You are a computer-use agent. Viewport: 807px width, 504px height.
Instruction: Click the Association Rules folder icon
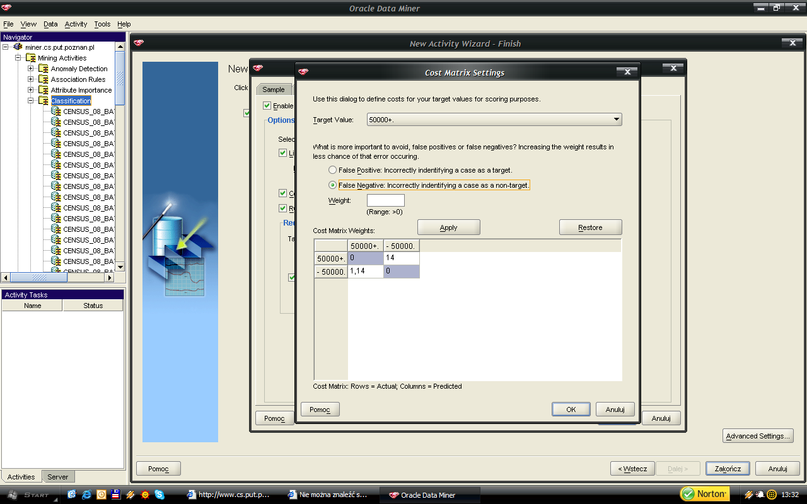tap(44, 79)
